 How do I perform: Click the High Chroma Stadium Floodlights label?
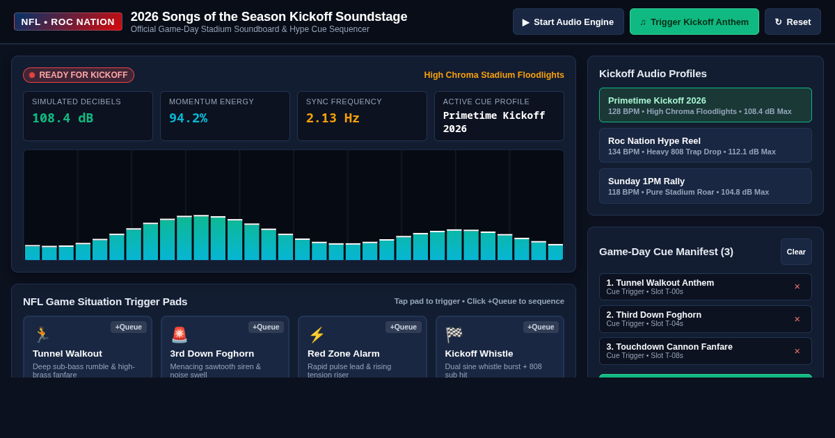click(494, 75)
